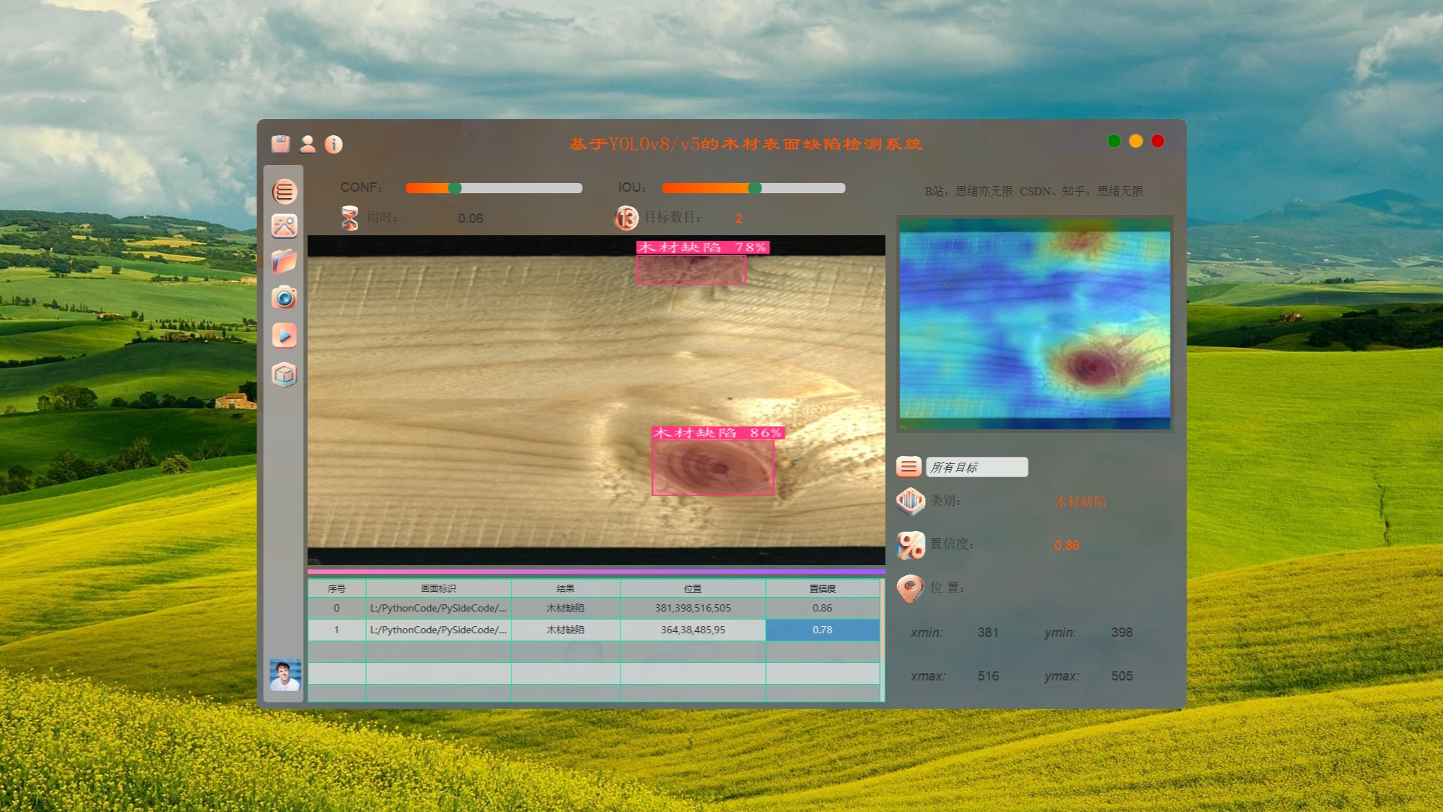Viewport: 1443px width, 812px height.
Task: Click the yellow window control button
Action: click(x=1136, y=141)
